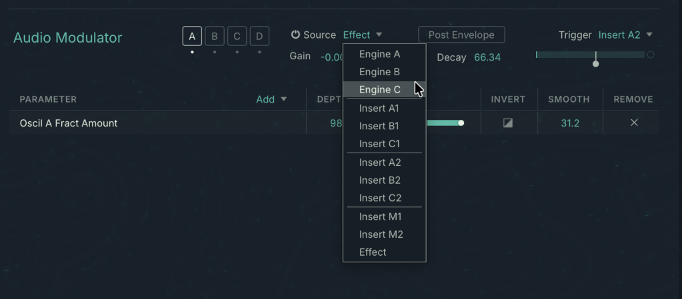Screen dimensions: 682x299
Task: Switch to modulator slot D
Action: [259, 36]
